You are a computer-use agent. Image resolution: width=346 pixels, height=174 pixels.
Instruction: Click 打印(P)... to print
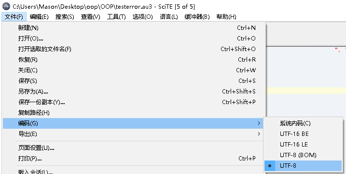[134, 159]
